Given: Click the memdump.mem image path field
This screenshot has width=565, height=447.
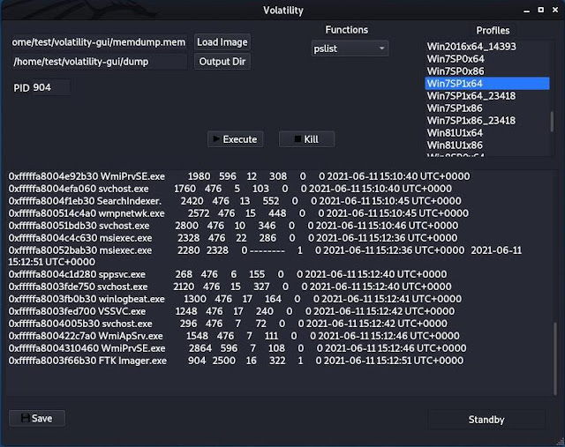Looking at the screenshot, I should point(99,42).
